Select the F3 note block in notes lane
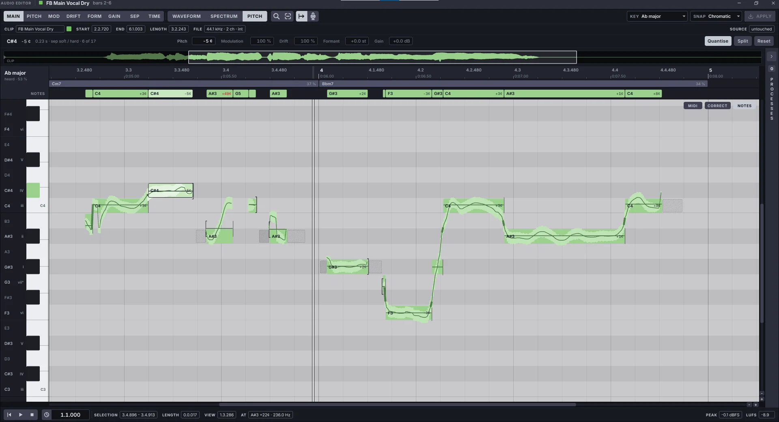Image resolution: width=779 pixels, height=422 pixels. tap(409, 94)
